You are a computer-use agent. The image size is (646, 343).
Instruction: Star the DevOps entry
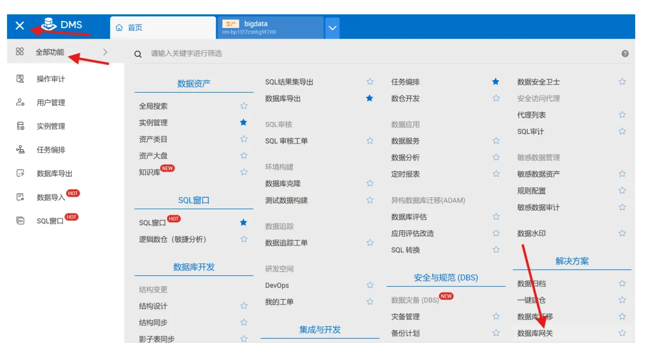(370, 285)
